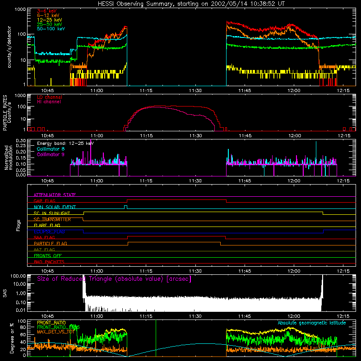Image resolution: width=361 pixels, height=361 pixels.
Task: Select the 12-25 keV legend label
Action: 50,20
